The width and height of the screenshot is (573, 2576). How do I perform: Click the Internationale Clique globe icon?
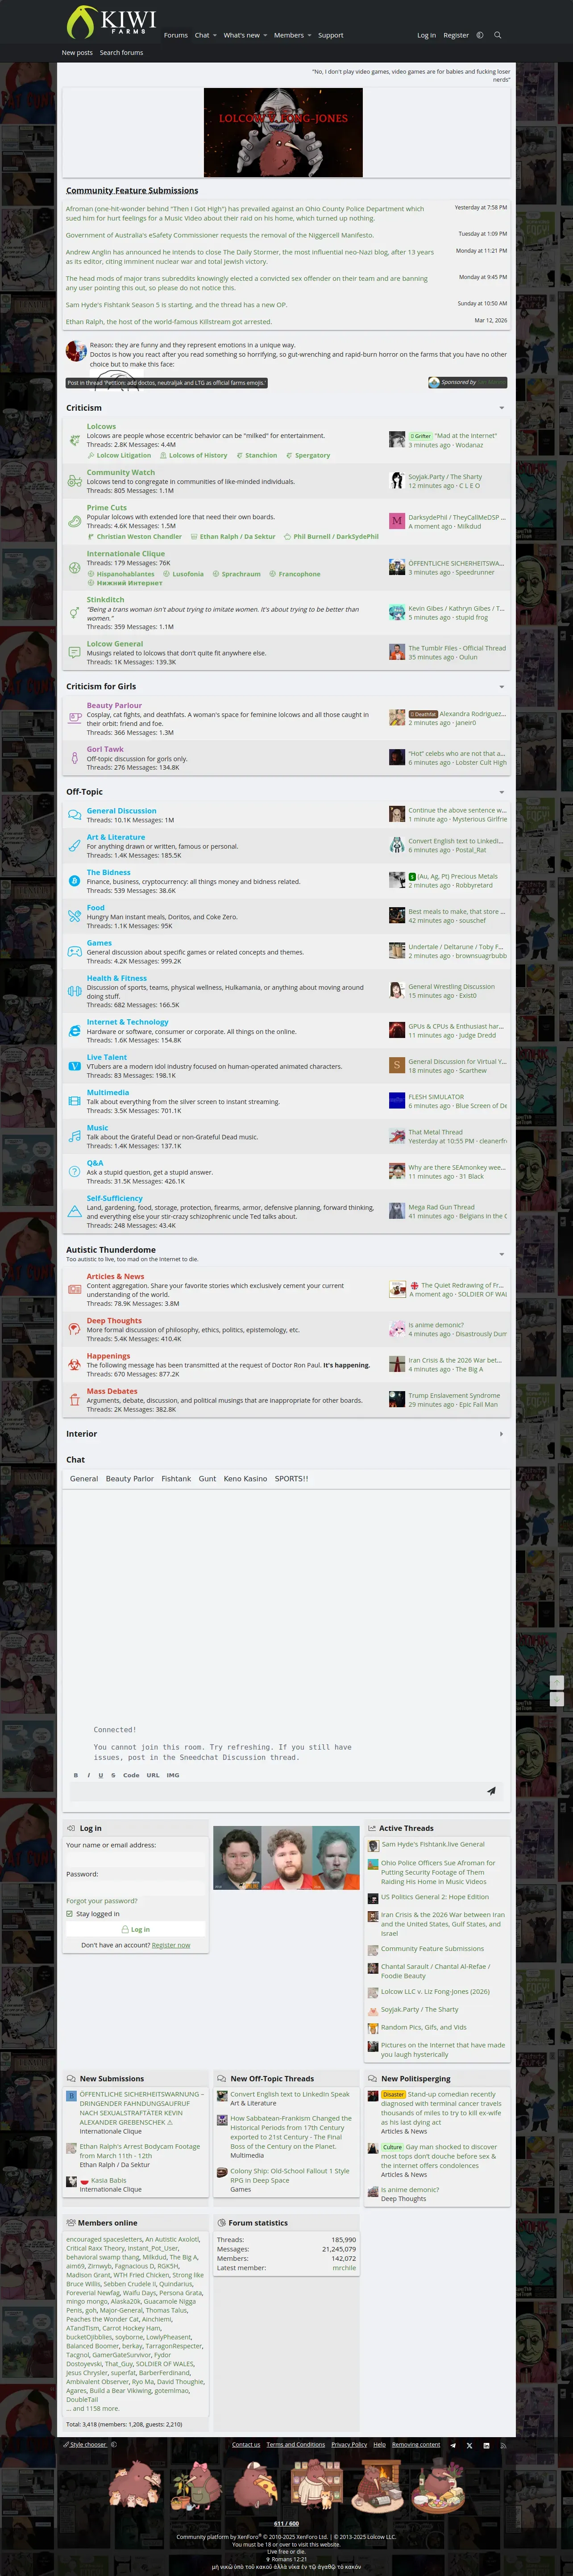pyautogui.click(x=74, y=567)
